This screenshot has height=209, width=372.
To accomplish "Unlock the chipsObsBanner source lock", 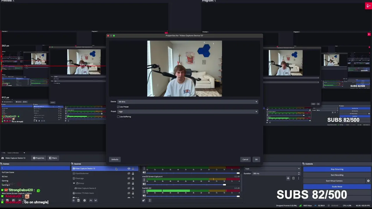I will click(133, 174).
